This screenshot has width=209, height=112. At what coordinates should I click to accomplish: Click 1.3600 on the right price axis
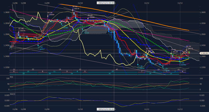202,12
